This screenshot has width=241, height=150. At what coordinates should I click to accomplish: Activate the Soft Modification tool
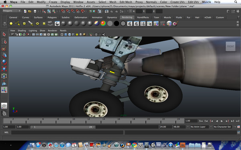click(x=4, y=83)
